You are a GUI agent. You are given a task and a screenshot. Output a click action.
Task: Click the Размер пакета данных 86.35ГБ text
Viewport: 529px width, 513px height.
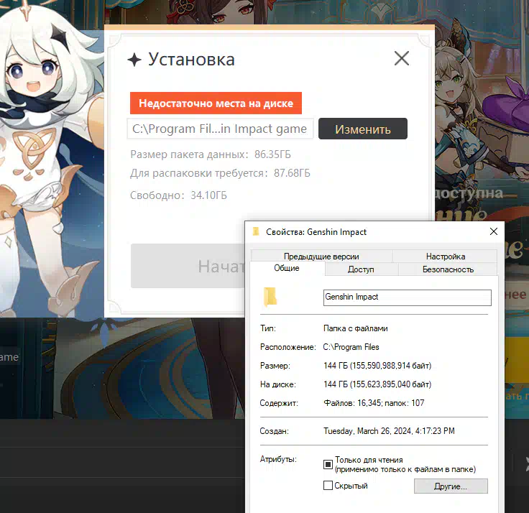pyautogui.click(x=211, y=154)
